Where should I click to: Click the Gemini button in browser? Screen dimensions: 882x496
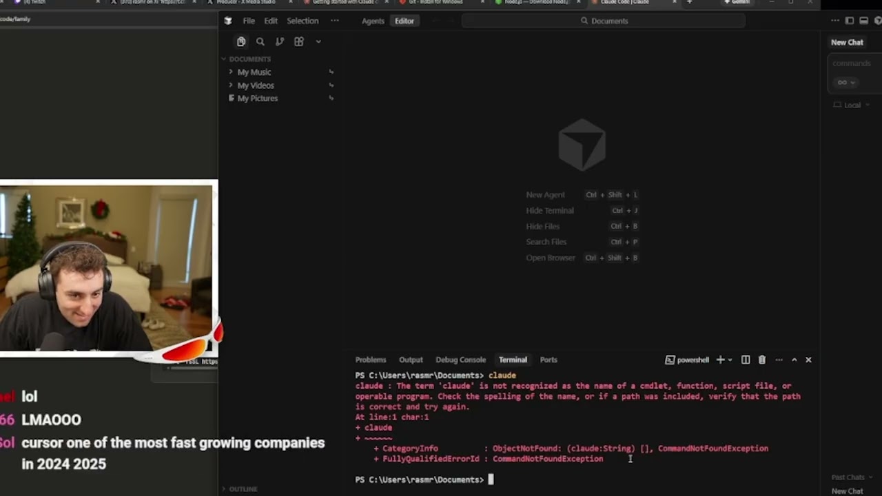(x=736, y=3)
